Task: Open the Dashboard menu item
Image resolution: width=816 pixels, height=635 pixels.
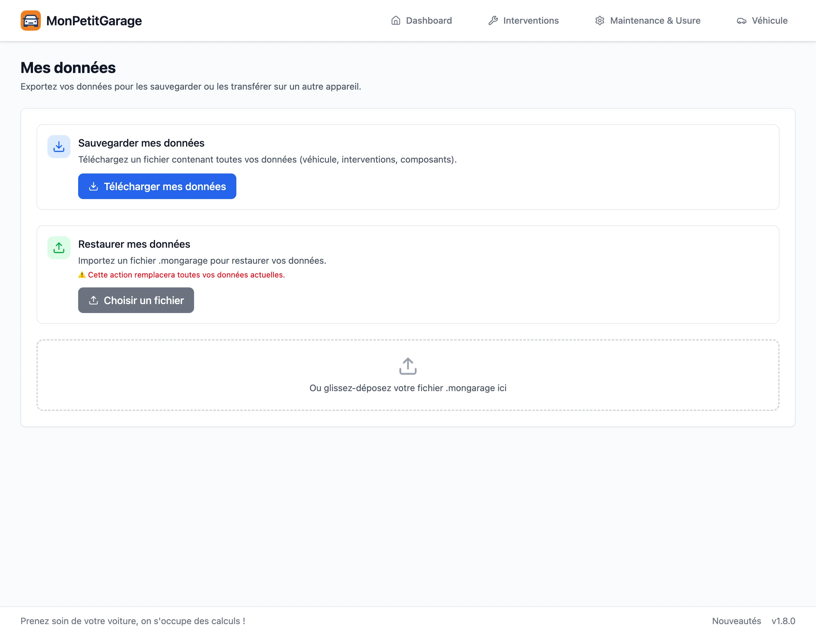Action: [428, 20]
